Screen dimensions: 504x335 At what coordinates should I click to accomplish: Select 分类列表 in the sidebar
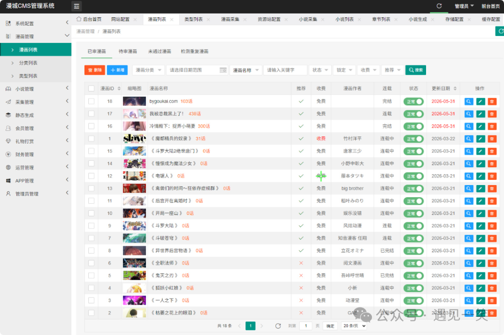(28, 63)
